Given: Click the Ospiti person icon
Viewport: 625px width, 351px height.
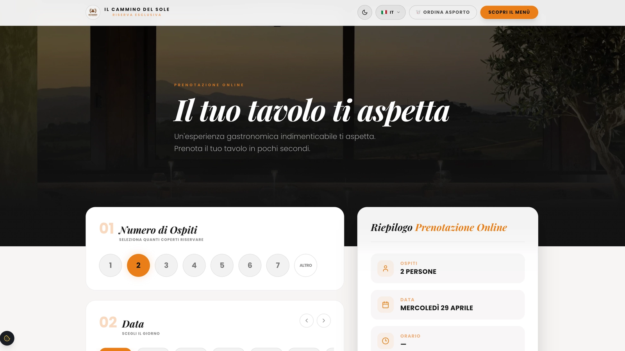Looking at the screenshot, I should pos(386,269).
